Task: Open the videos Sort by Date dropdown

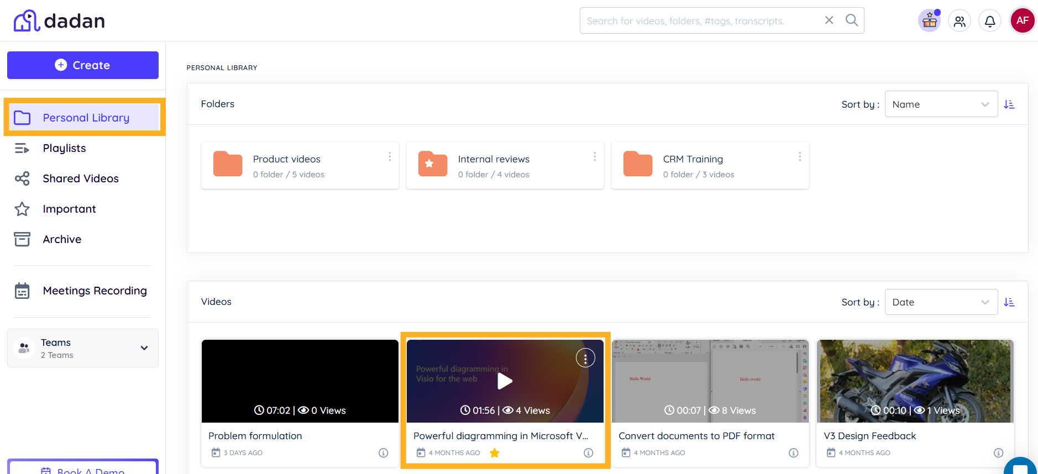Action: 941,302
